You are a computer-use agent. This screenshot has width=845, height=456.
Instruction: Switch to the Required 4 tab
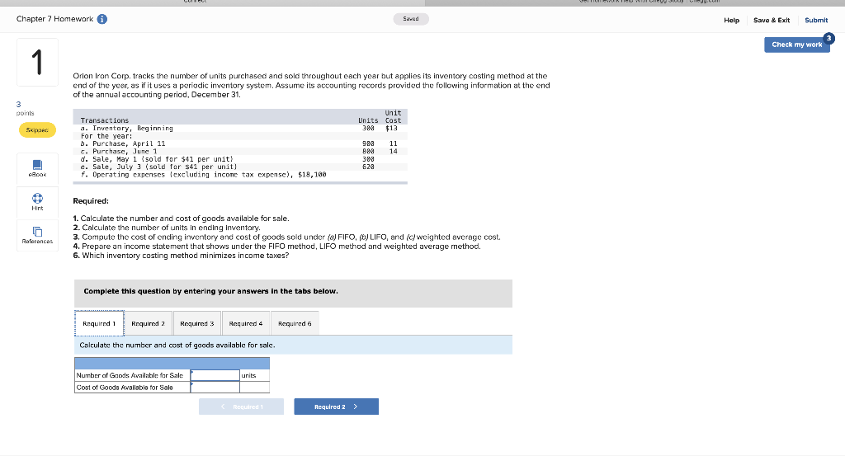tap(246, 323)
